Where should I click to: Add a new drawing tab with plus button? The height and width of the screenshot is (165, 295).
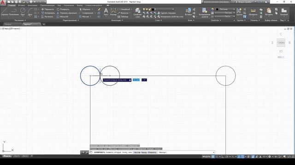(44, 24)
